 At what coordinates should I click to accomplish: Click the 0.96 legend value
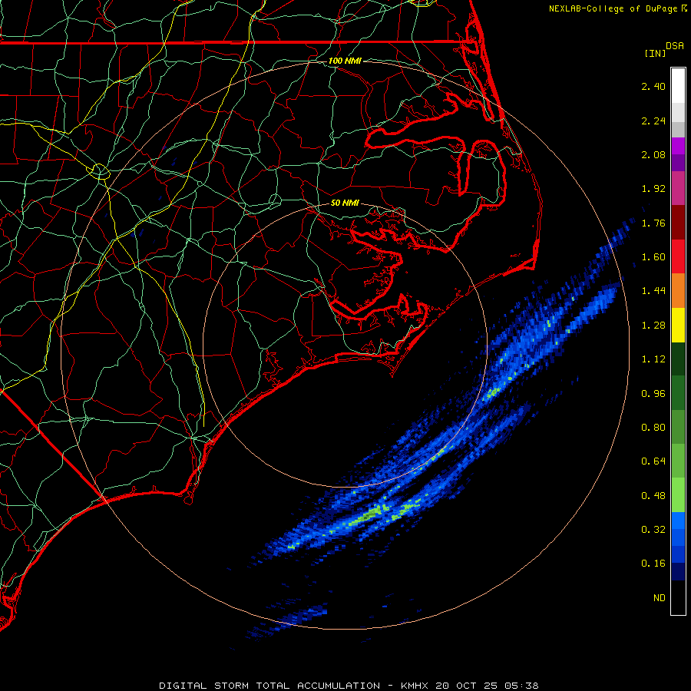(653, 394)
